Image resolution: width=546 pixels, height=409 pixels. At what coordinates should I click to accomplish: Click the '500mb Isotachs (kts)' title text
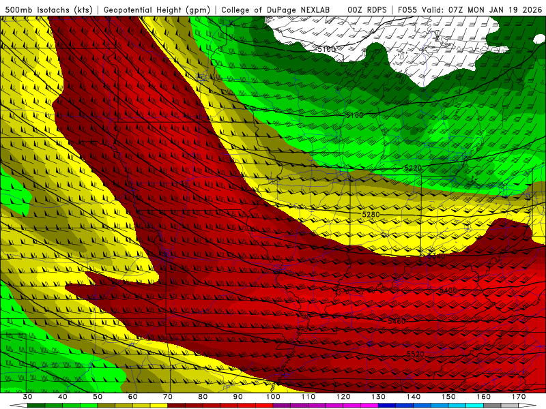click(48, 10)
